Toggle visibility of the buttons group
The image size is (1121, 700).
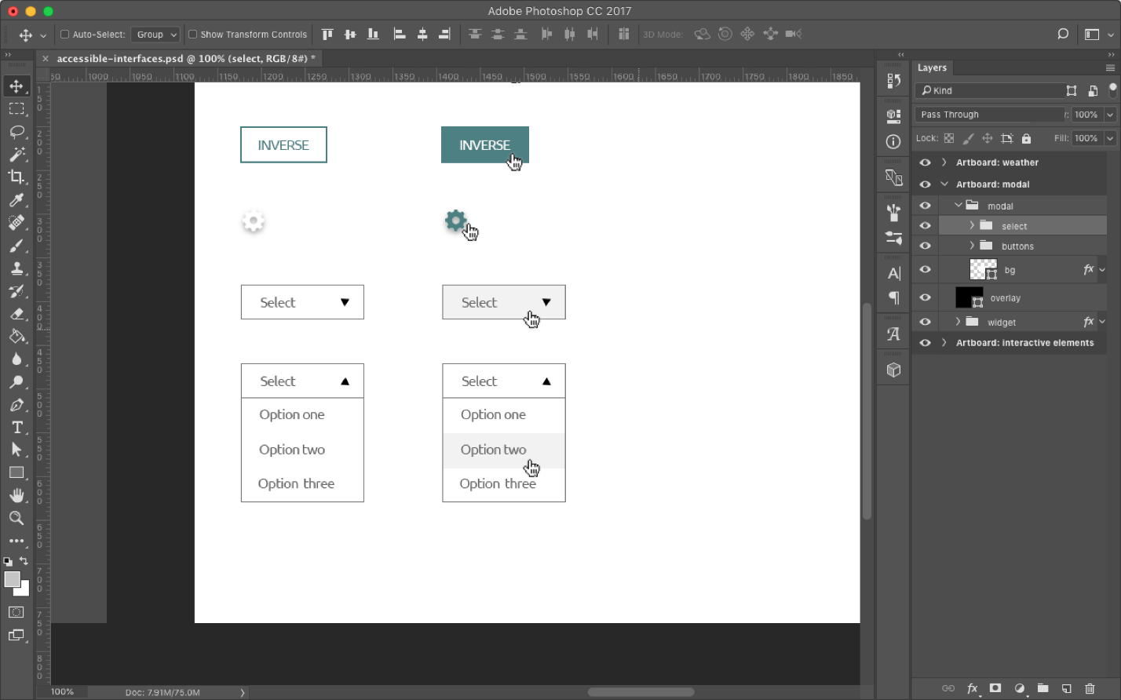(x=925, y=246)
